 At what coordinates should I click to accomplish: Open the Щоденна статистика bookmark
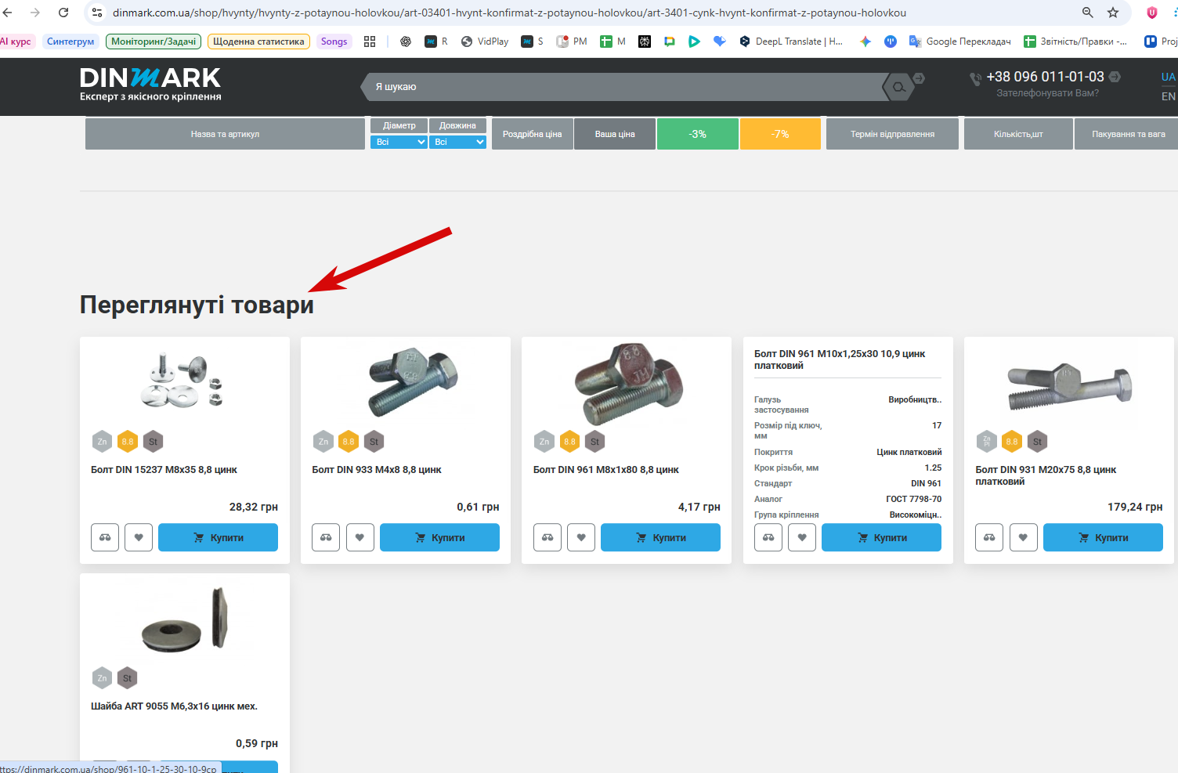[258, 42]
